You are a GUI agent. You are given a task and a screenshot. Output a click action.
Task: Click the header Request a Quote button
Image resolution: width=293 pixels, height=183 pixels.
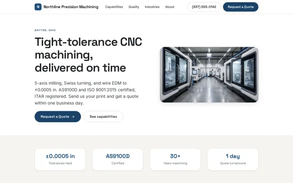click(241, 7)
